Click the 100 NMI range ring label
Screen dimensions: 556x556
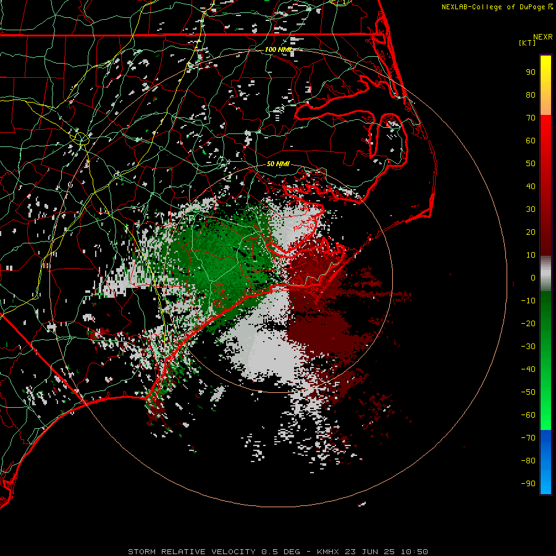point(278,49)
